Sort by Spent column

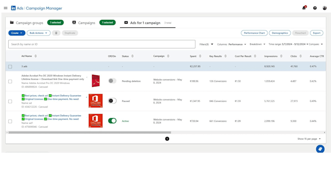coord(200,56)
